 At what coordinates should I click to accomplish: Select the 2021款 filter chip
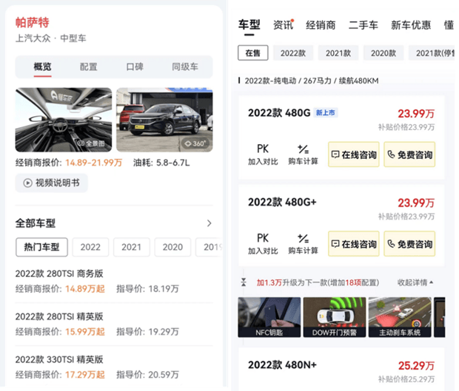click(338, 53)
